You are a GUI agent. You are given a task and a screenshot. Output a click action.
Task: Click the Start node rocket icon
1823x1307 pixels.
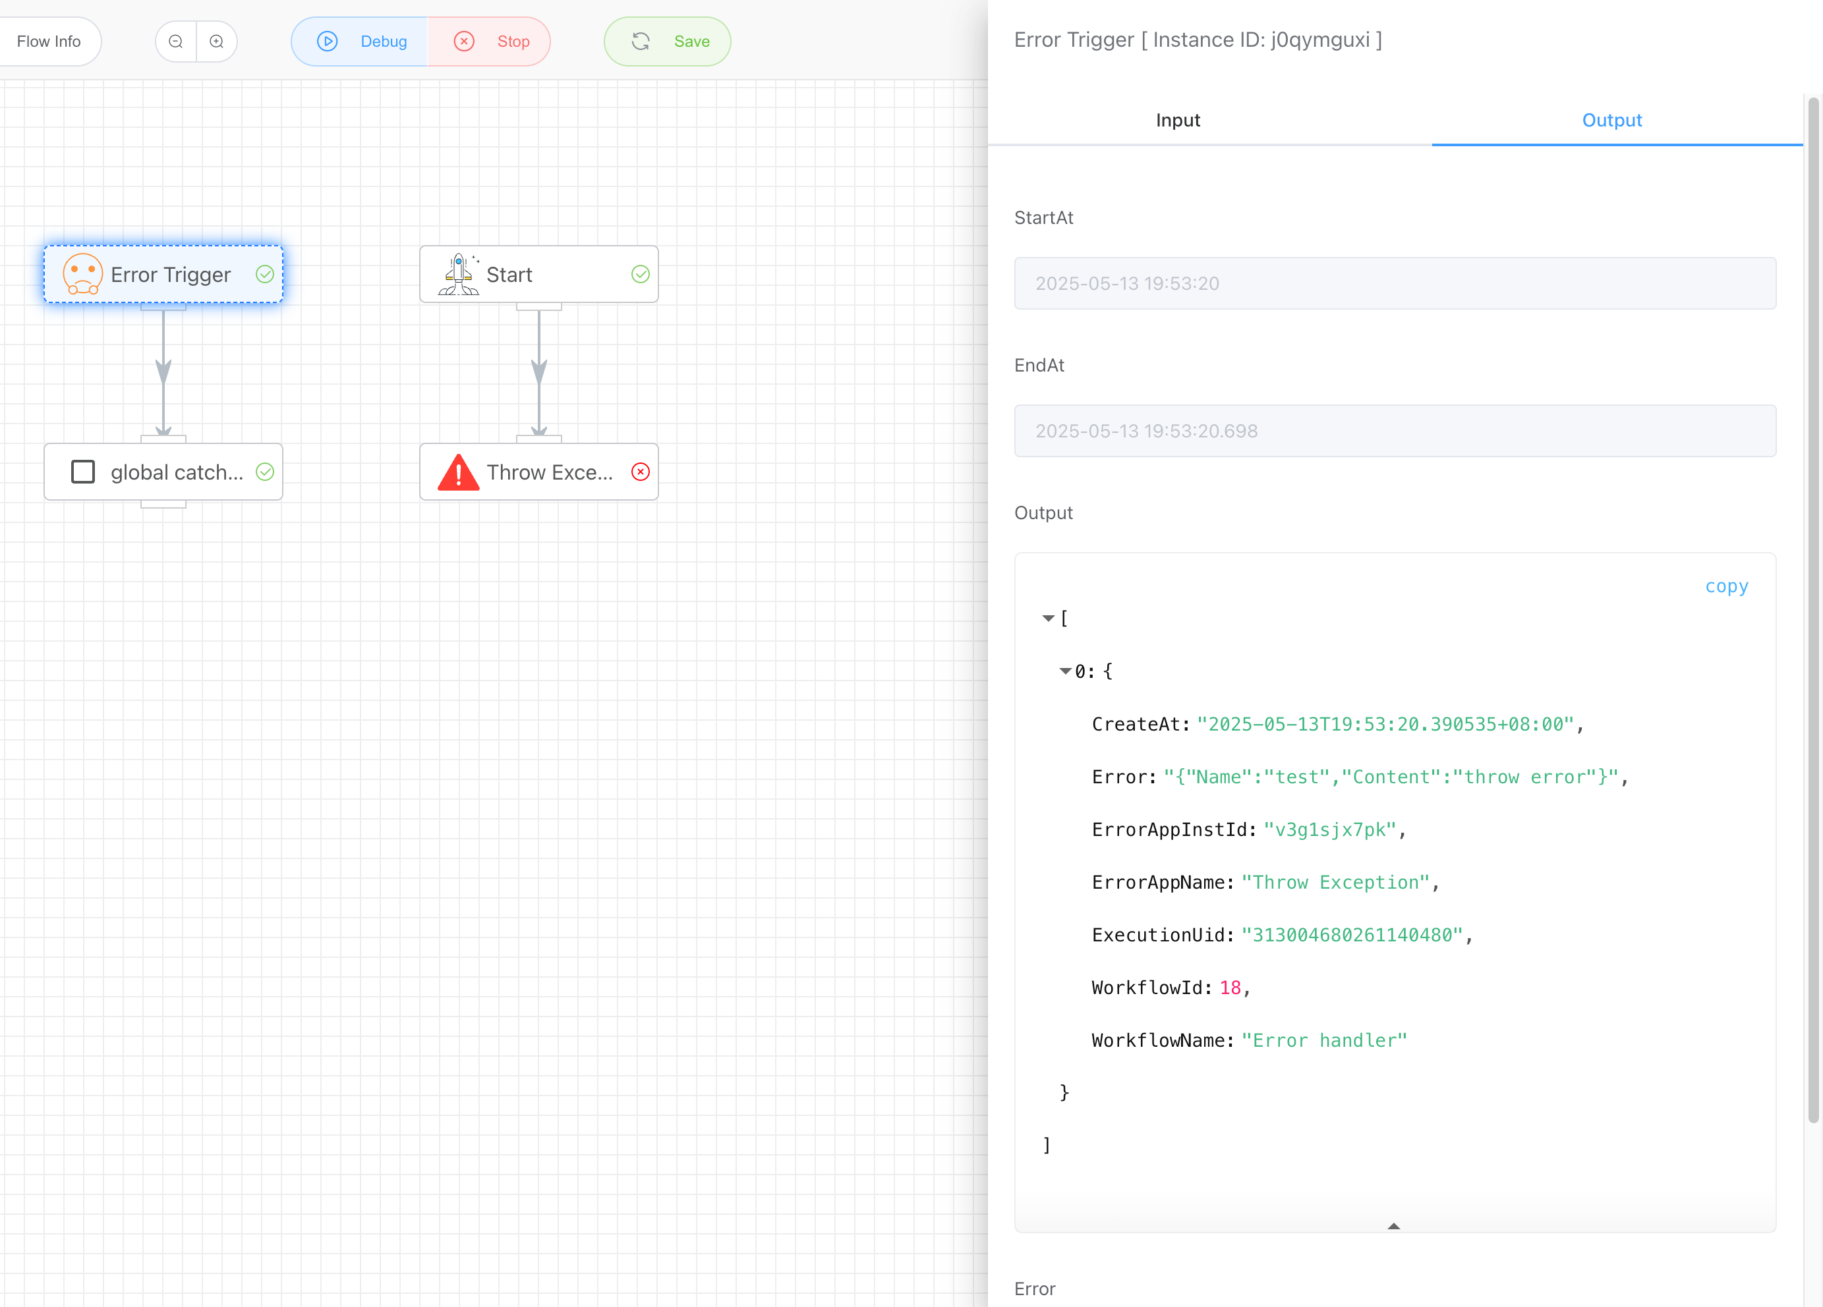point(458,274)
